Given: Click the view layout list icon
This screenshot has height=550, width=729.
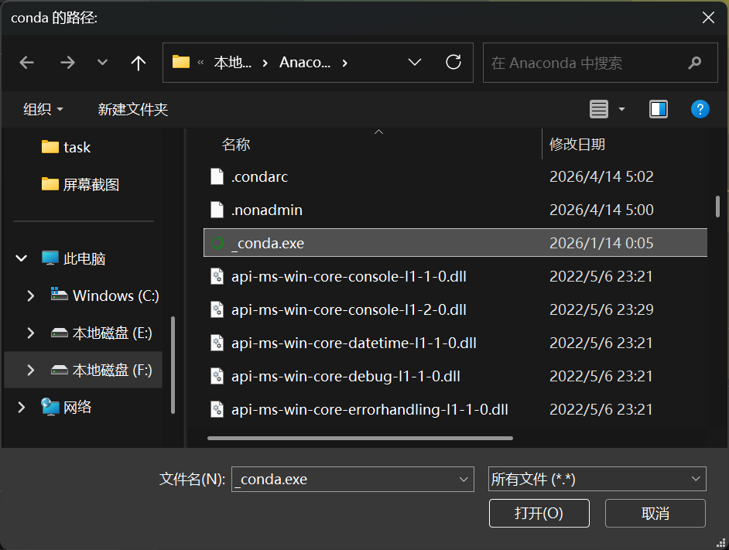Looking at the screenshot, I should click(599, 109).
